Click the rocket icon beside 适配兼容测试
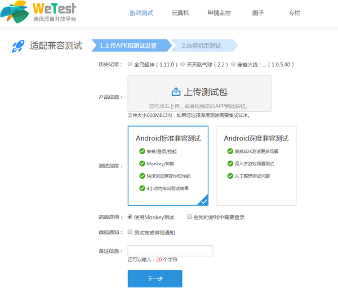 (18, 46)
